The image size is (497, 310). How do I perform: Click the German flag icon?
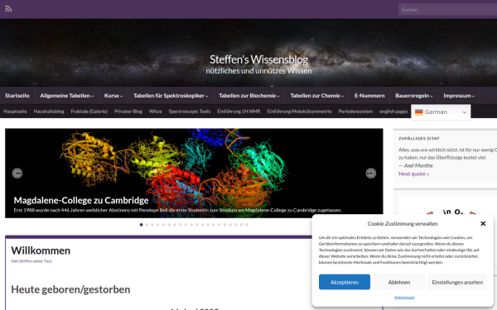pyautogui.click(x=419, y=112)
